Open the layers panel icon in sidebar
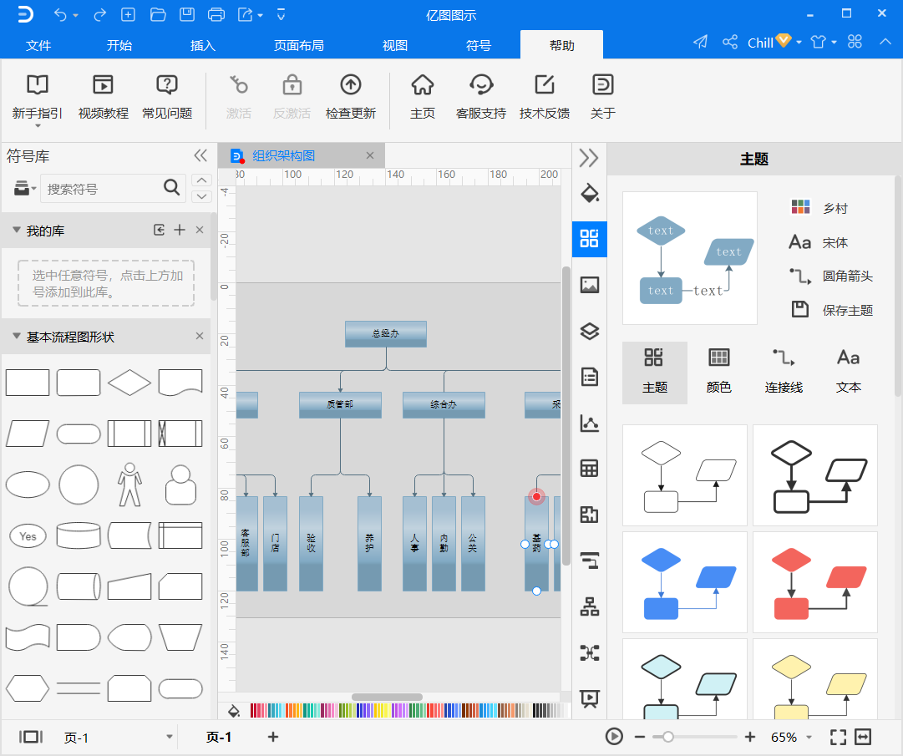Screen dimensions: 903x756 click(x=590, y=331)
